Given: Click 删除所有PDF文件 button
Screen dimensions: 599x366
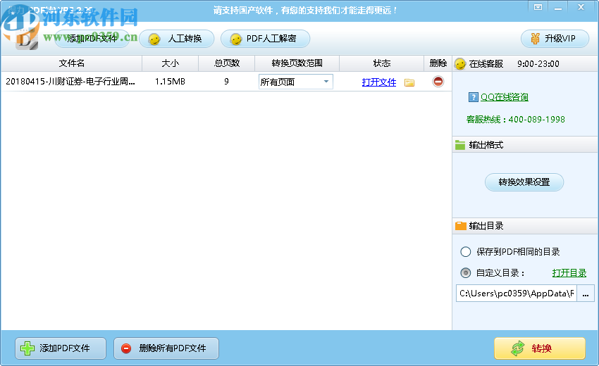Looking at the screenshot, I should point(166,348).
